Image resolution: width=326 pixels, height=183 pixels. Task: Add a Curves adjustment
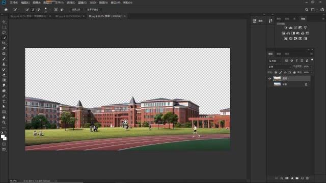click(295, 27)
